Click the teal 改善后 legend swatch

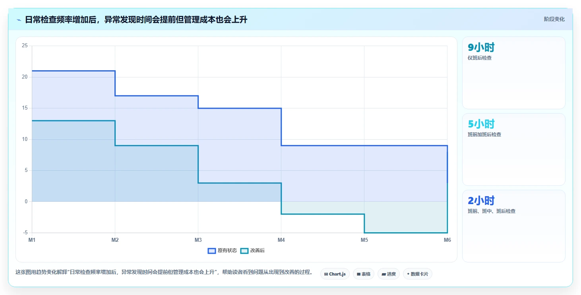(x=244, y=251)
